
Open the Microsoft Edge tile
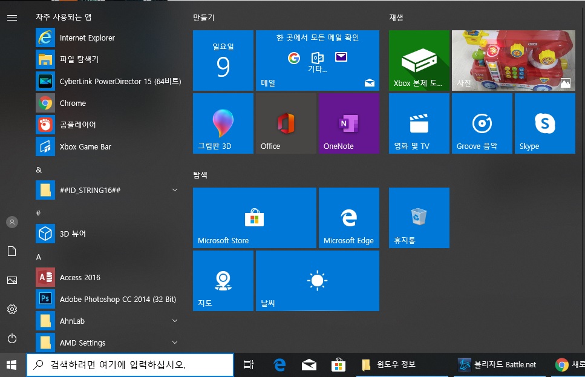tap(349, 218)
